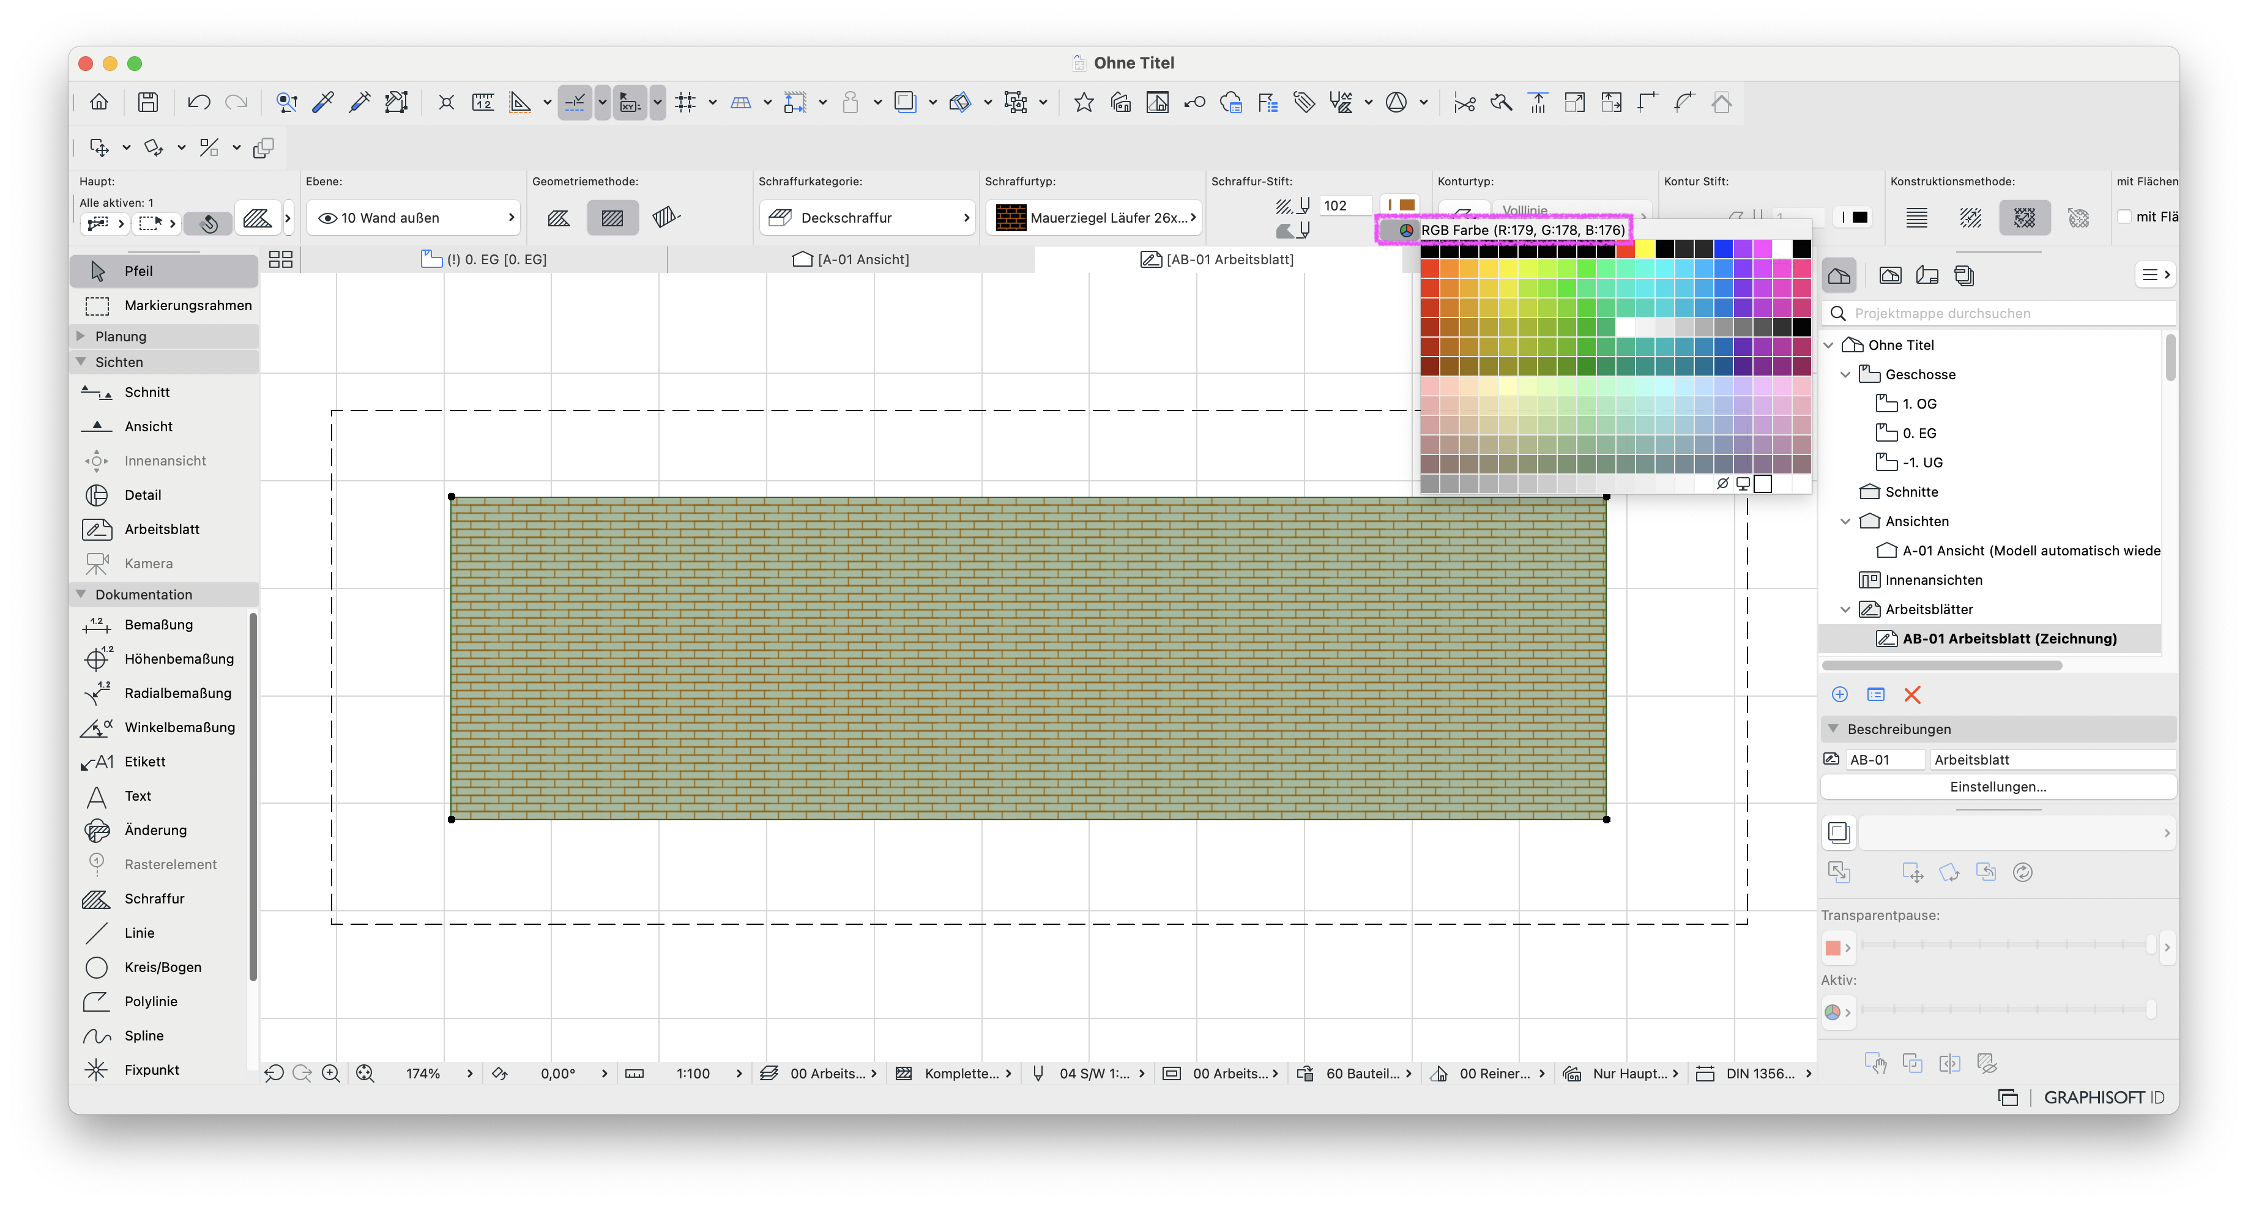
Task: Add a new item with the blue plus icon
Action: coord(1840,694)
